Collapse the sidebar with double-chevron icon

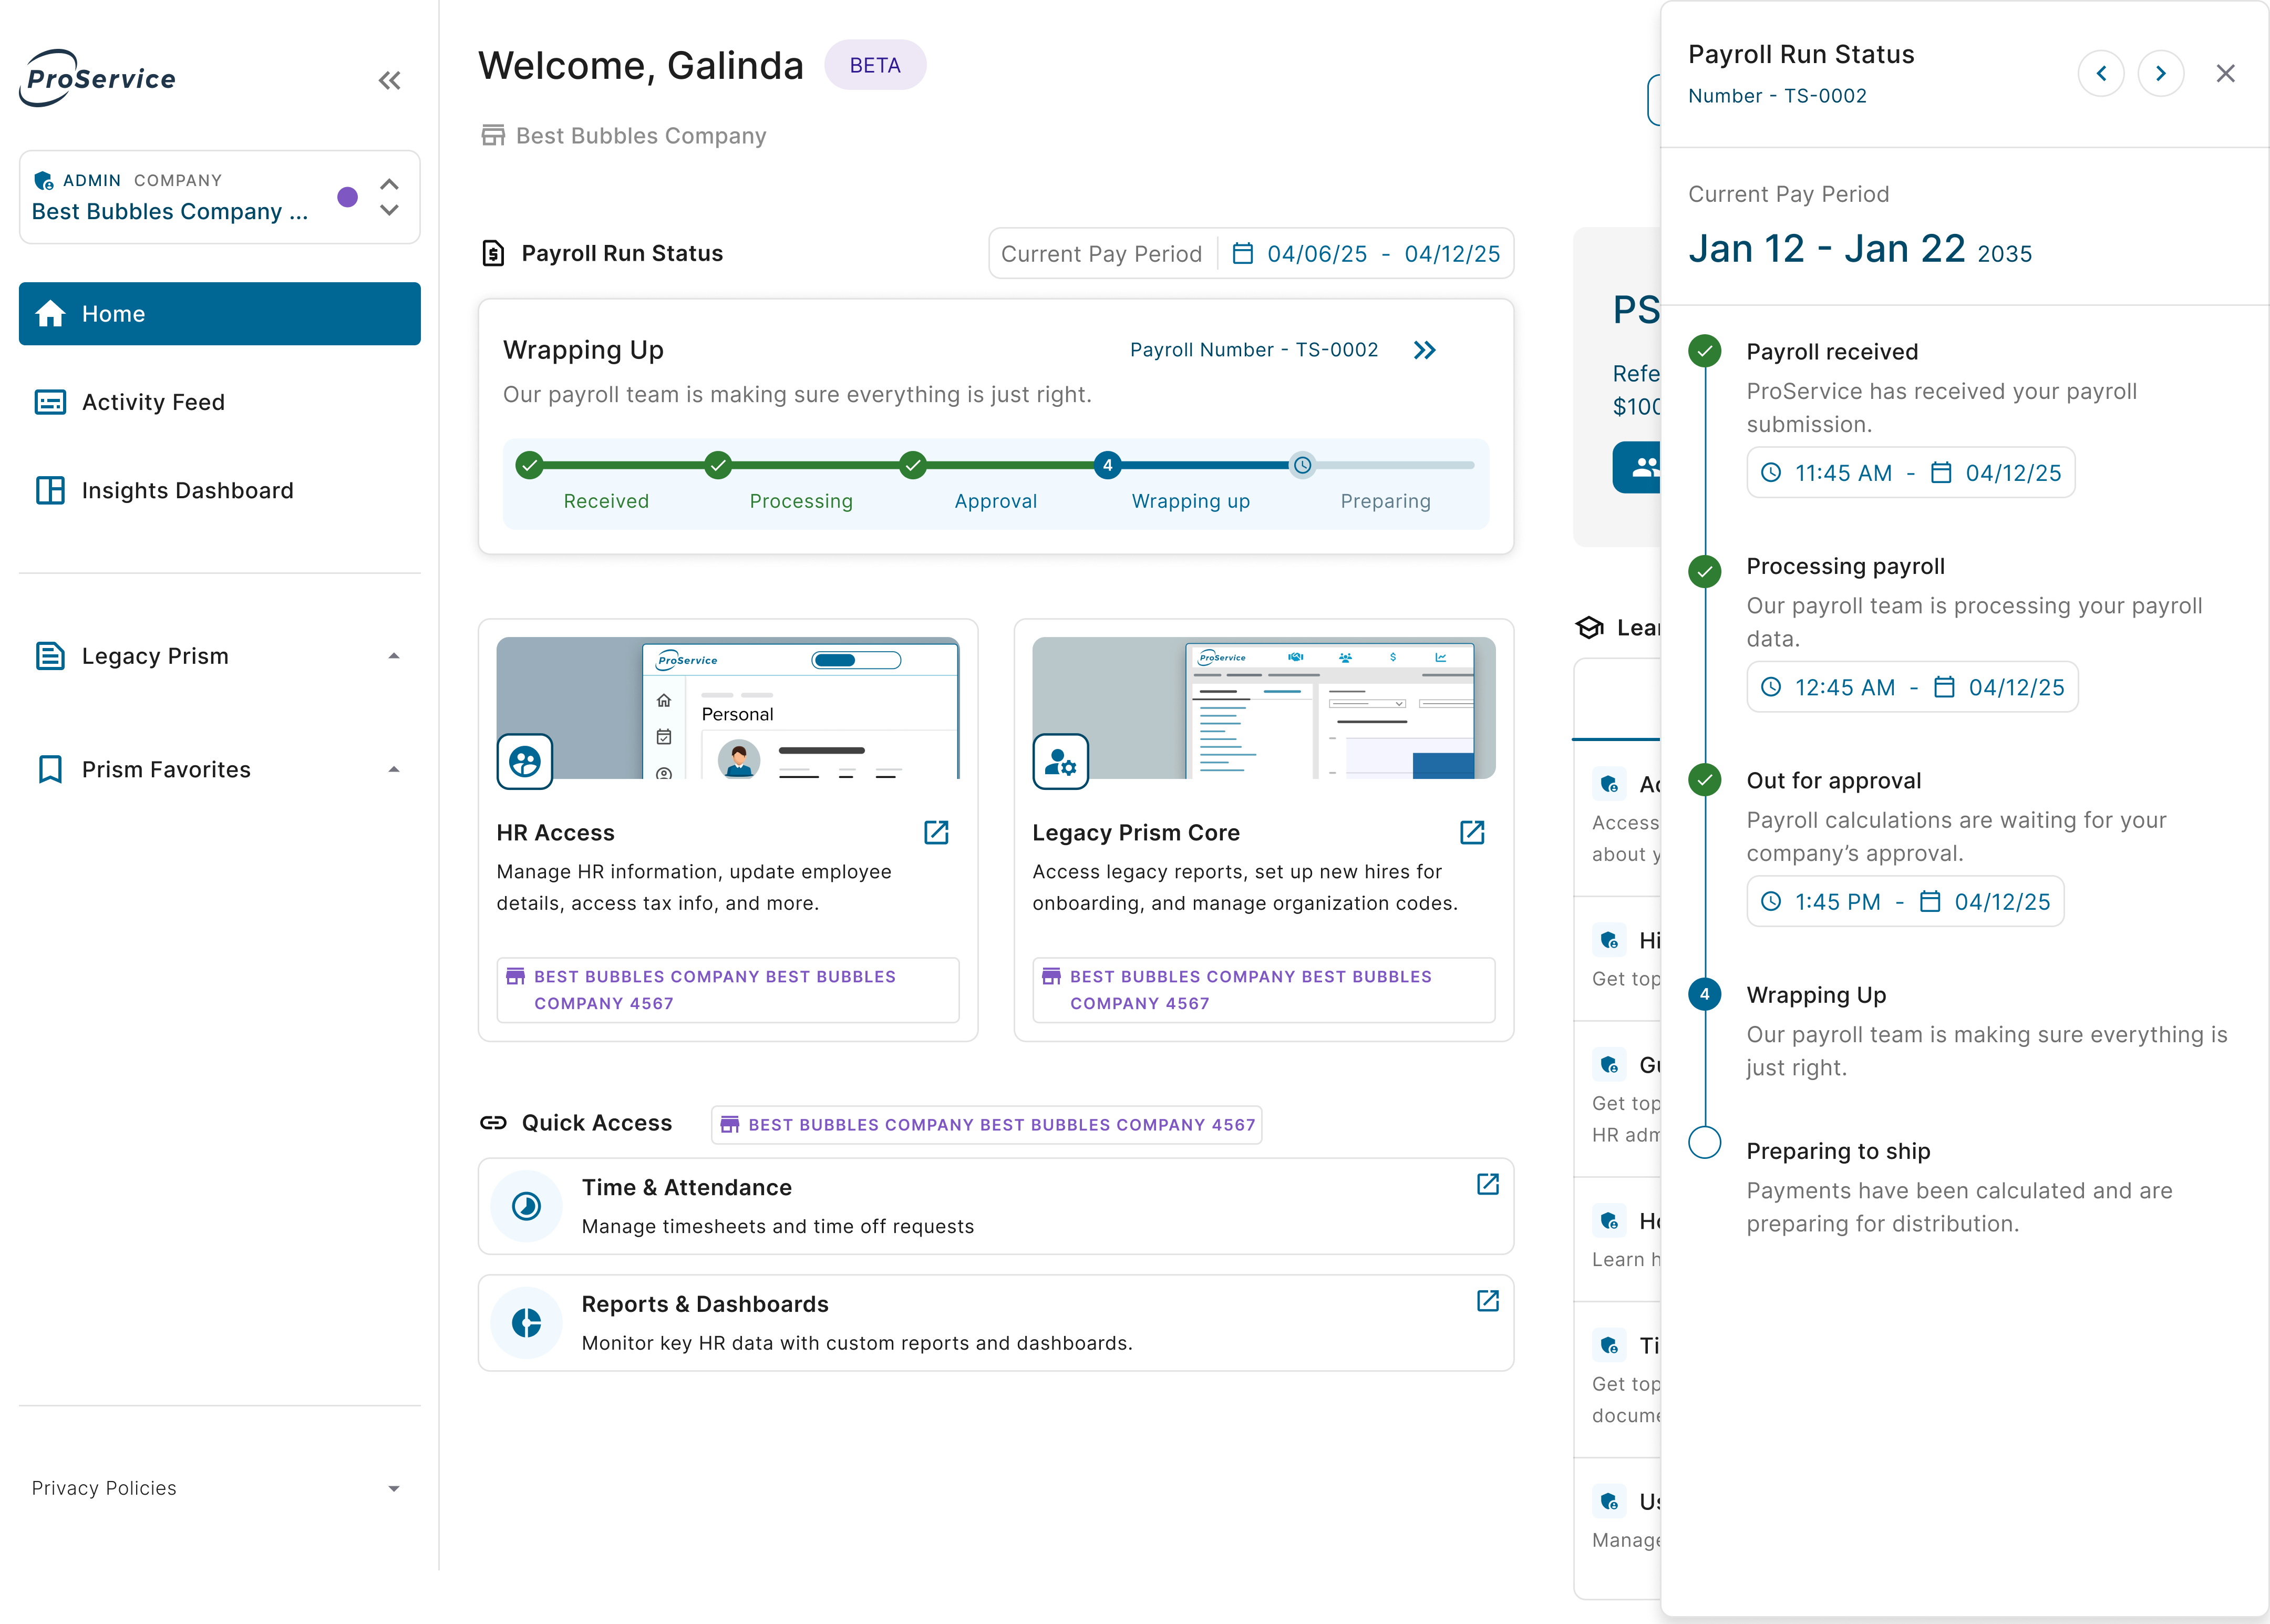[x=389, y=81]
